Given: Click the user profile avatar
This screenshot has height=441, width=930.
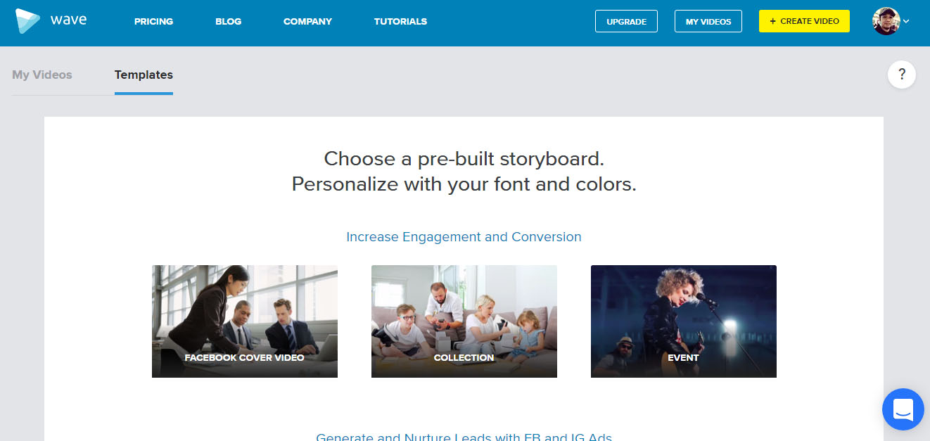Looking at the screenshot, I should [886, 21].
